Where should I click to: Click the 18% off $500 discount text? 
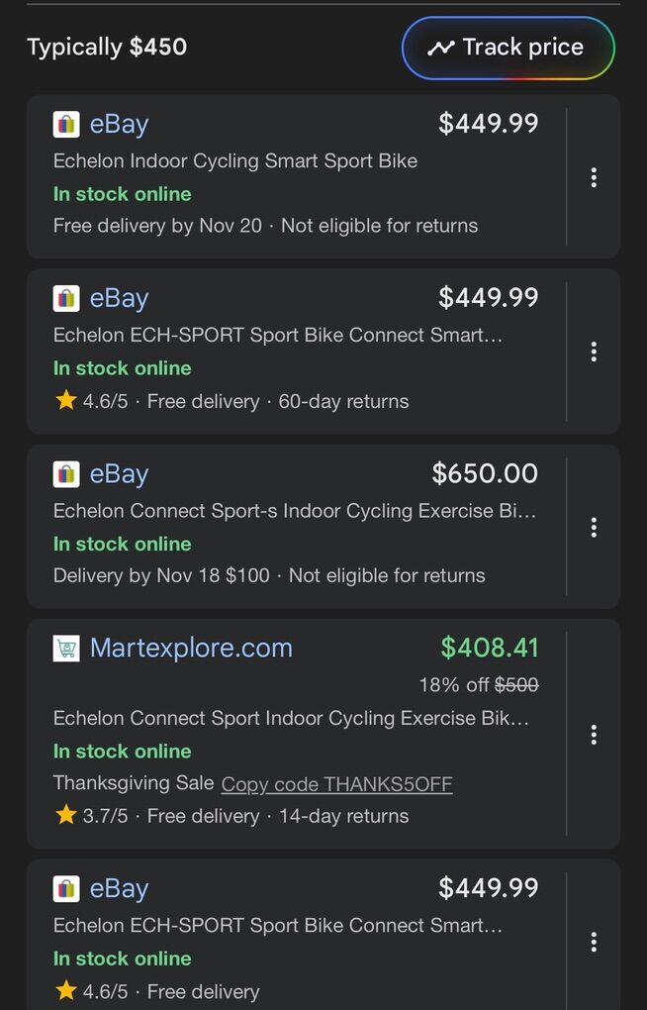coord(479,684)
